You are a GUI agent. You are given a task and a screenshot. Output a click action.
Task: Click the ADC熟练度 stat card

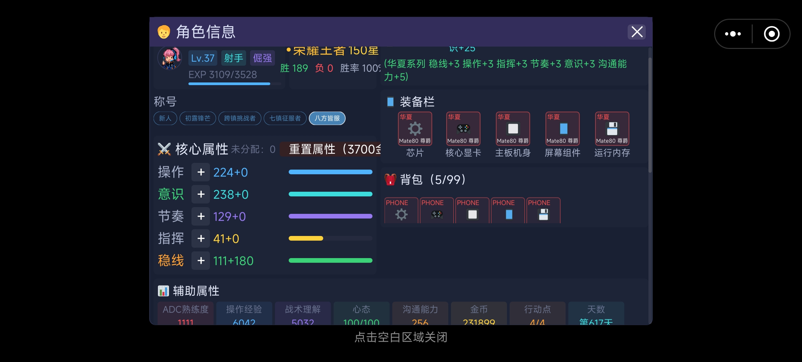185,313
